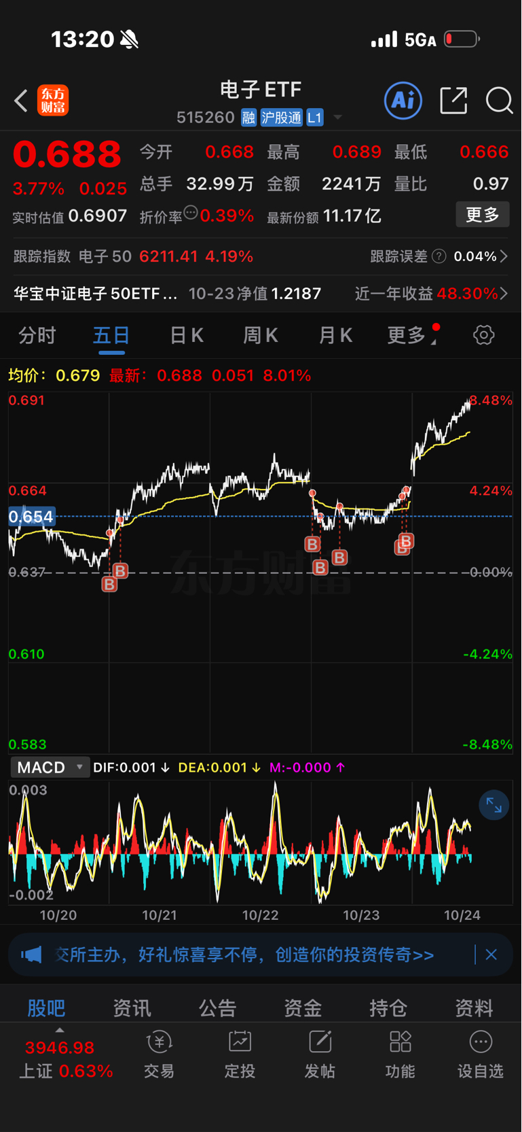Tap the L1 level badge
This screenshot has width=522, height=1132.
(314, 118)
